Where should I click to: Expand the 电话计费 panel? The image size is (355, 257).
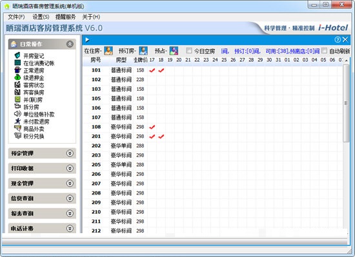[x=70, y=228]
